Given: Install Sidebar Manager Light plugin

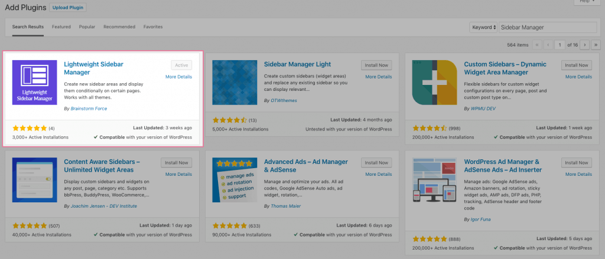Looking at the screenshot, I should coord(376,65).
